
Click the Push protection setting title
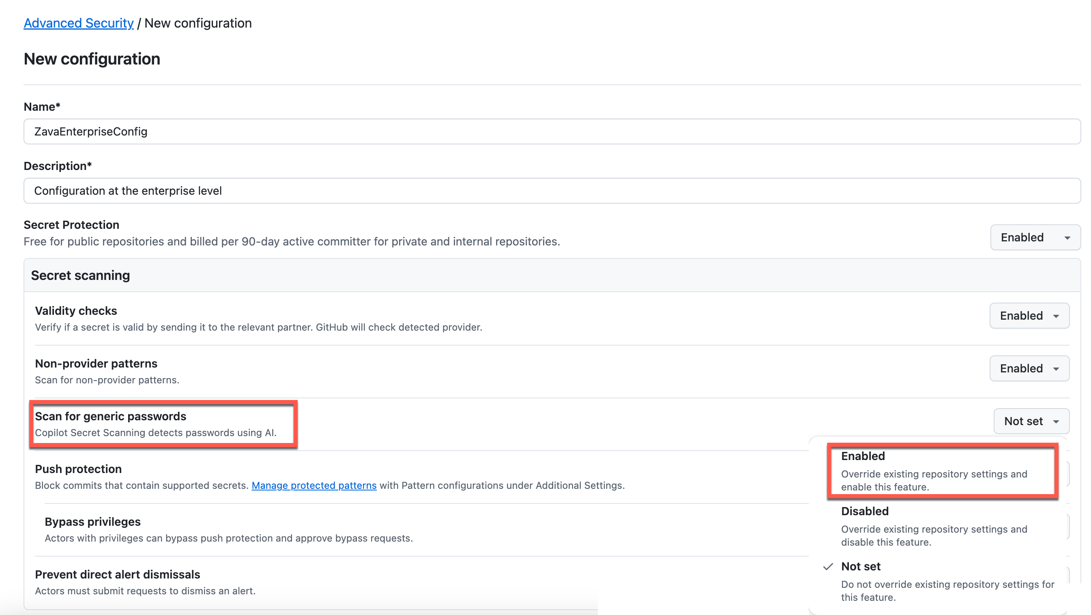[x=78, y=469]
